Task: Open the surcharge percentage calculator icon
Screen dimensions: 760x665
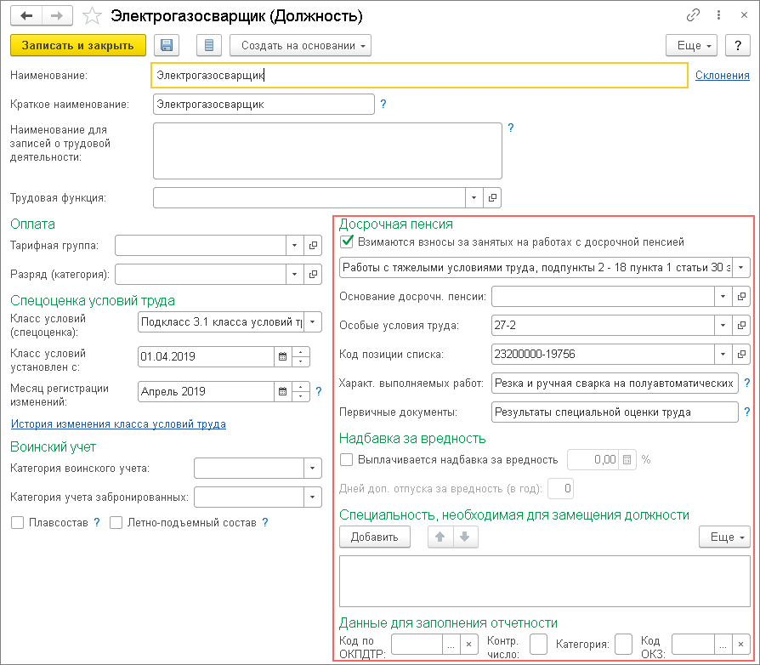Action: (x=627, y=460)
